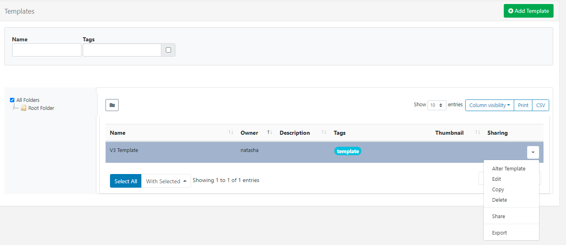This screenshot has height=245, width=566.
Task: Open the row actions caret for V3 Template
Action: click(x=533, y=152)
